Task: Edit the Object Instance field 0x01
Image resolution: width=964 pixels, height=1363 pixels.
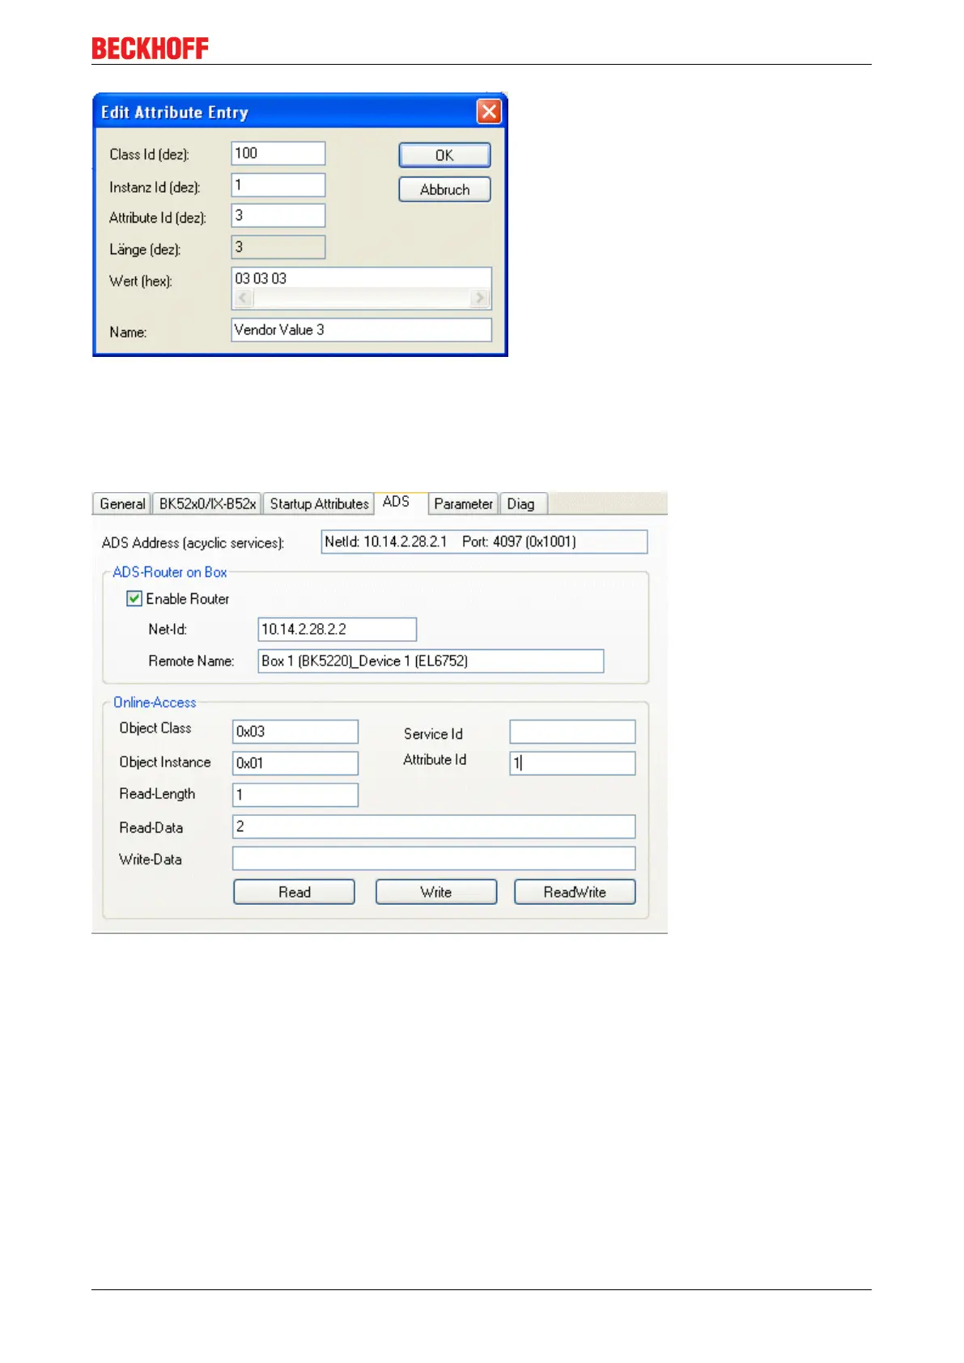Action: 295,763
